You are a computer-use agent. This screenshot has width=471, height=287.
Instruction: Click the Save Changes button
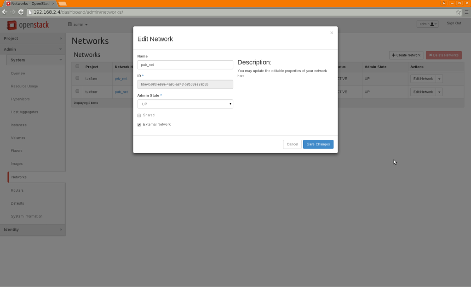(318, 144)
